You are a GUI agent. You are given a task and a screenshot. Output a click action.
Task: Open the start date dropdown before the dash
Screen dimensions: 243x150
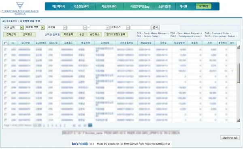tap(85, 27)
